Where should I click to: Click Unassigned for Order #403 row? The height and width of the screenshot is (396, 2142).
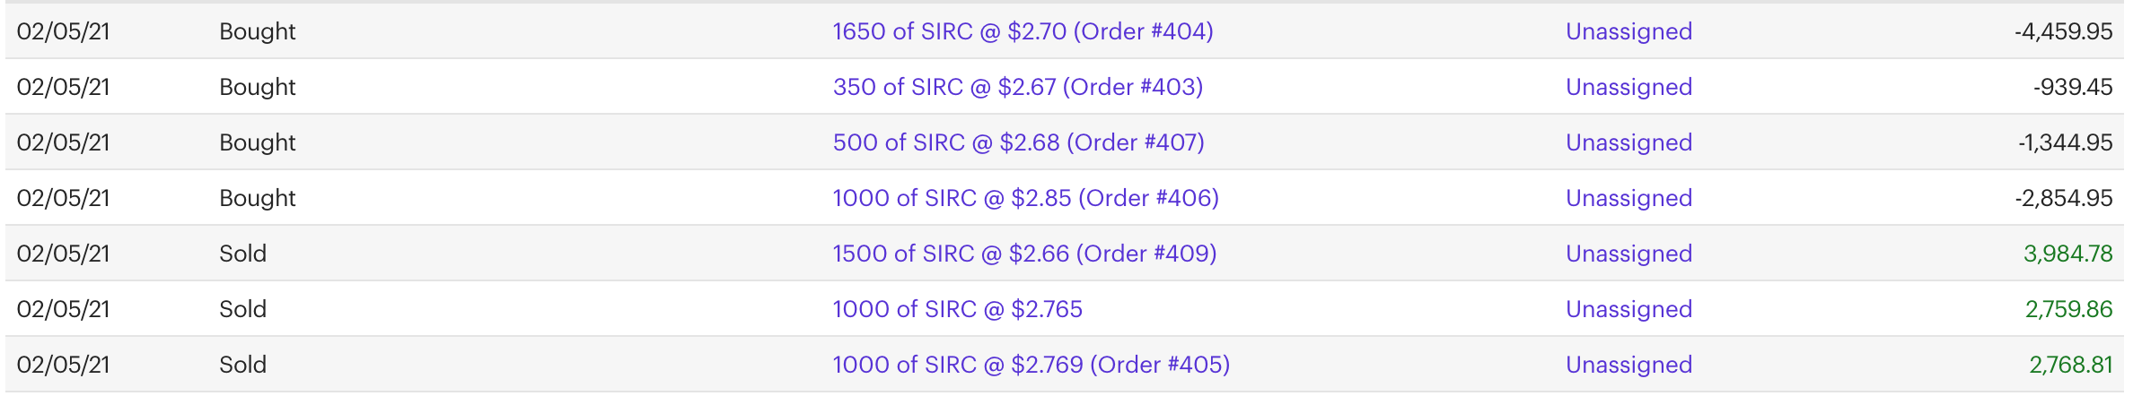click(x=1628, y=87)
